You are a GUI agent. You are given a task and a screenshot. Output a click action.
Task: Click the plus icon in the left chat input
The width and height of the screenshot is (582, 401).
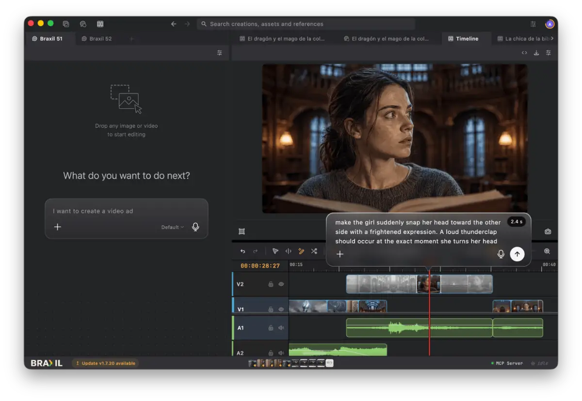57,227
